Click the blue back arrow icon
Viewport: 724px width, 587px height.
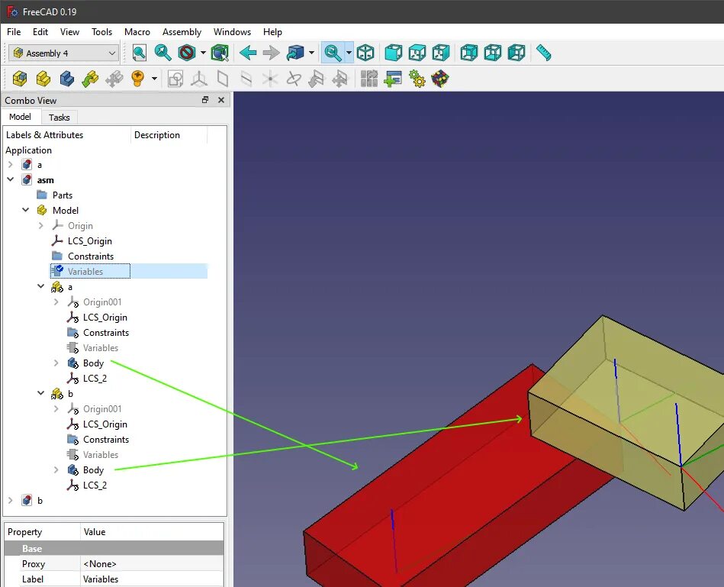[248, 53]
